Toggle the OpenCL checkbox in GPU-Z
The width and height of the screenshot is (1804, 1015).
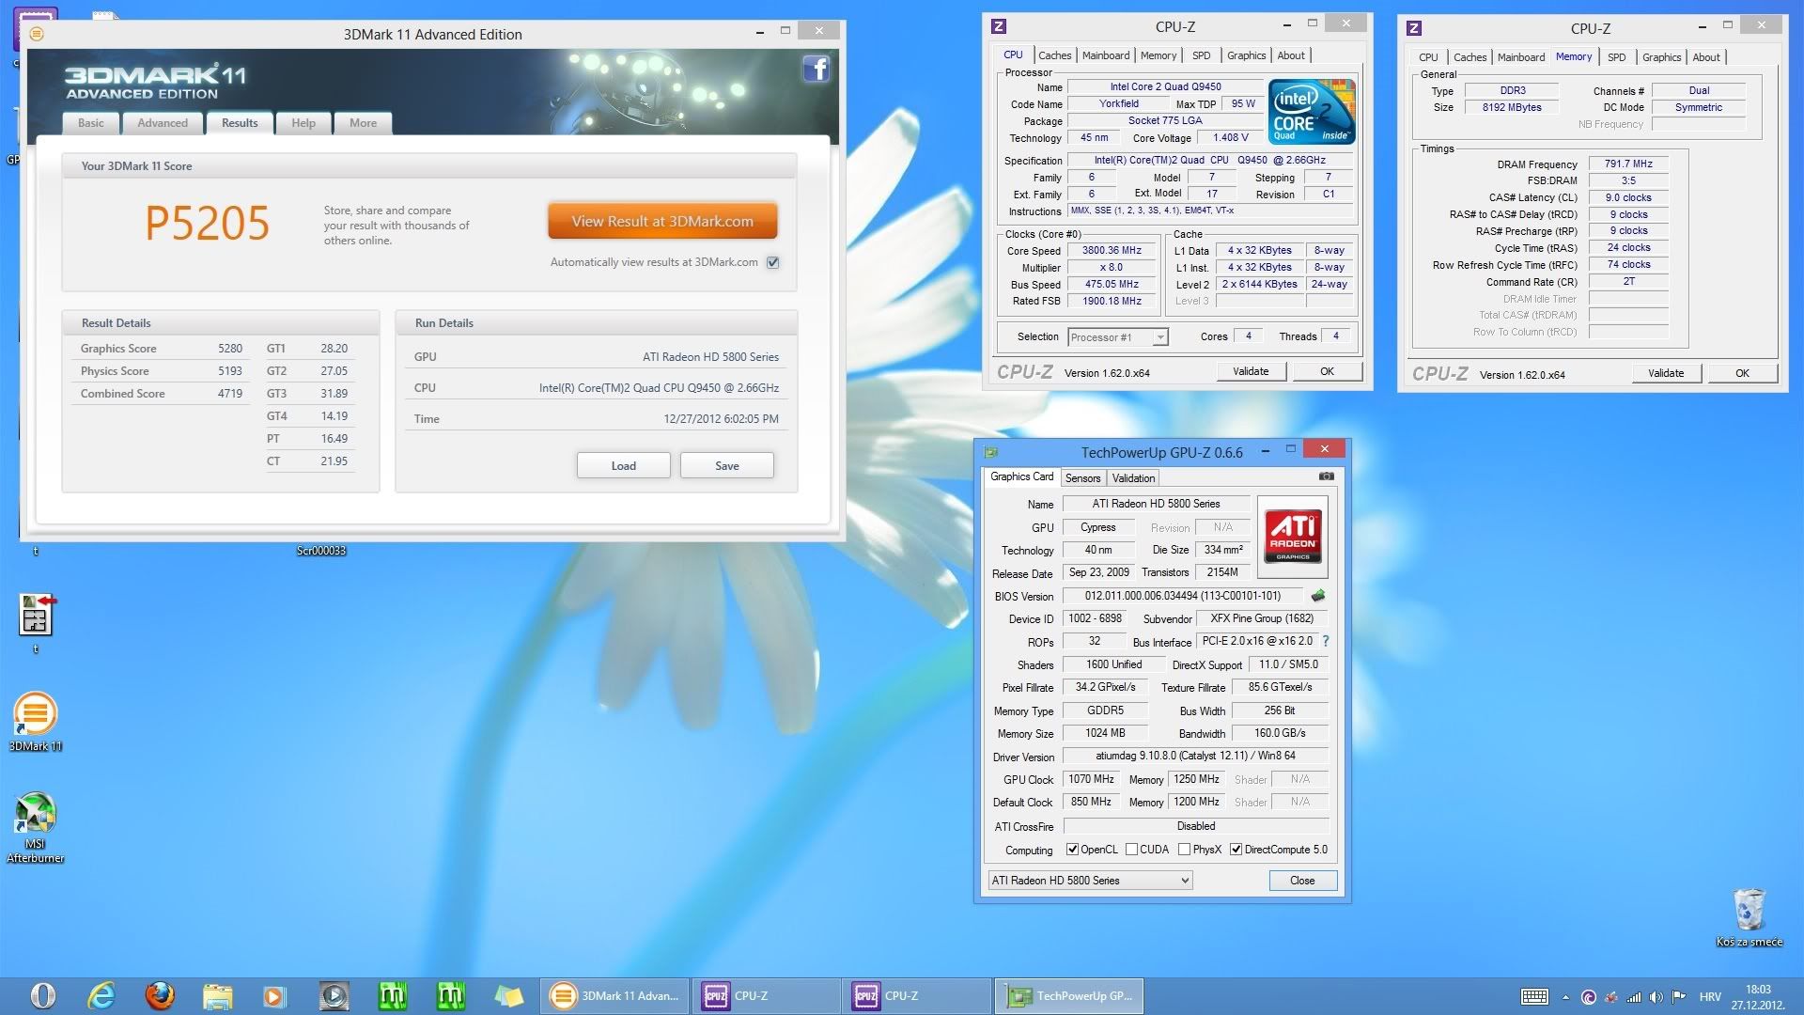coord(1072,850)
